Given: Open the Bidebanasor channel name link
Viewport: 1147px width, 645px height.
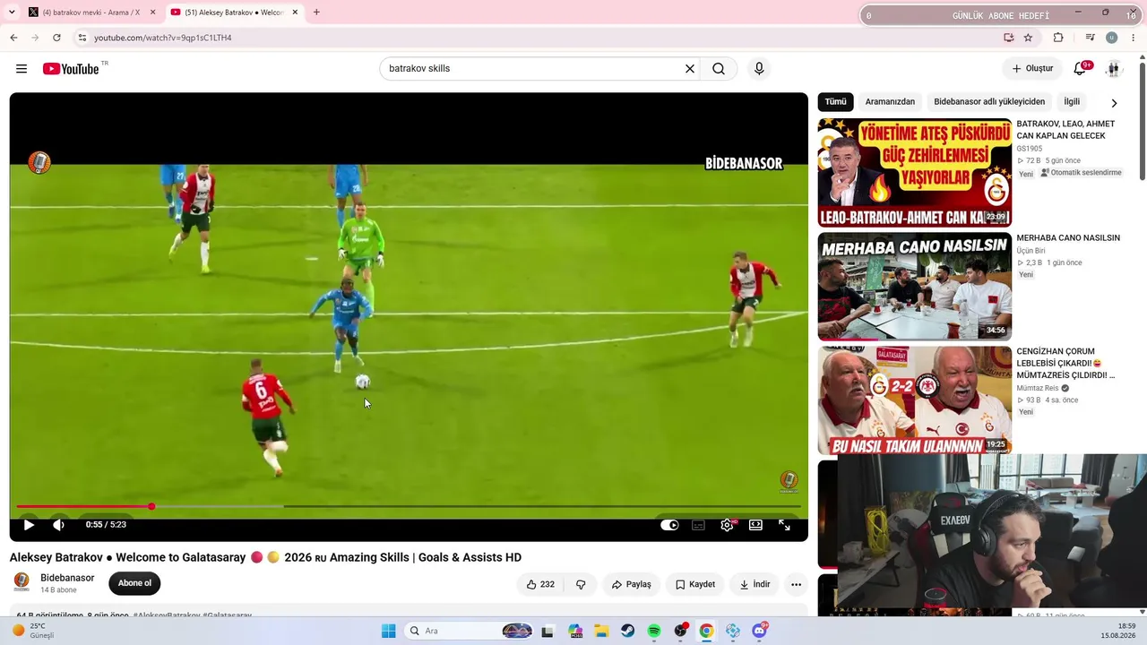Looking at the screenshot, I should click(67, 578).
